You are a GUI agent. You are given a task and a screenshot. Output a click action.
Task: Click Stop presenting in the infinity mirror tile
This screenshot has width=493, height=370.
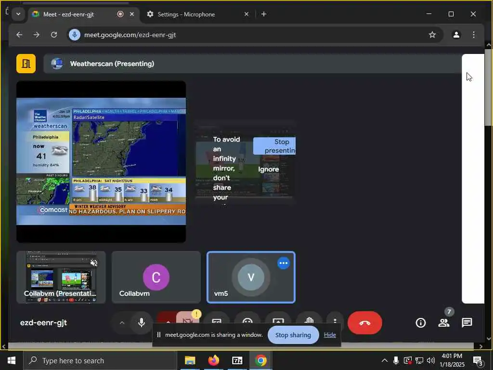point(274,146)
